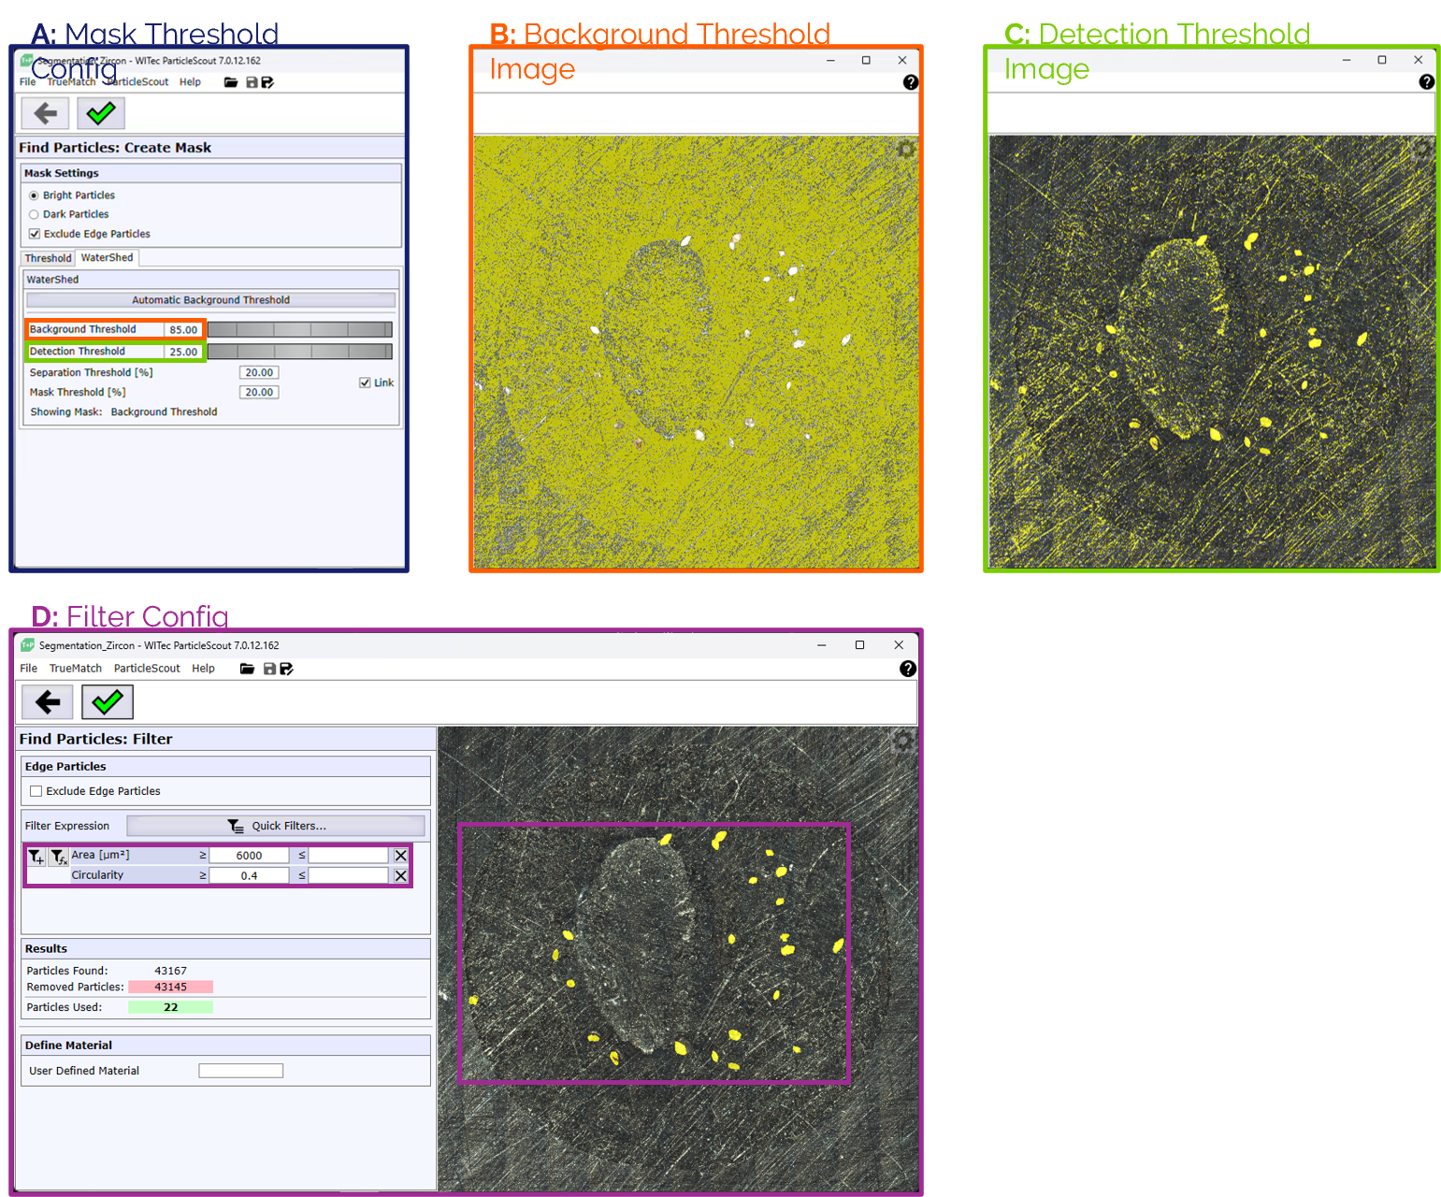Save the project with the disk icon
Screen dimensions: 1441x1197
250,82
